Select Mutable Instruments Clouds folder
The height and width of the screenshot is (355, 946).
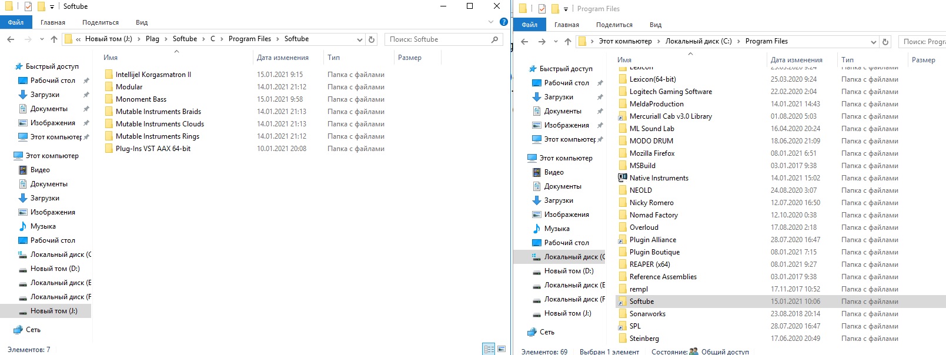pyautogui.click(x=159, y=124)
